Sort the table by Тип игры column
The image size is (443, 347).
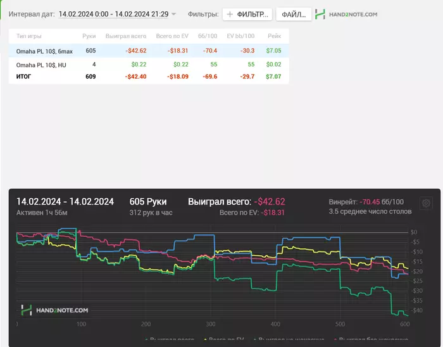30,37
